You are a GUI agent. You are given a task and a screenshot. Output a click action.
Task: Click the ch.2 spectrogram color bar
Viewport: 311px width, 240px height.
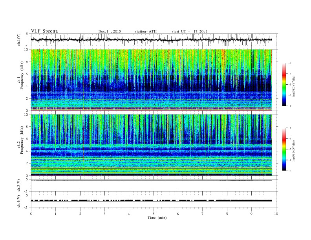(x=284, y=149)
